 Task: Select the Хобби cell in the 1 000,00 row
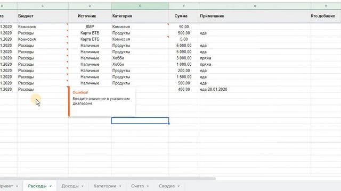(x=140, y=64)
